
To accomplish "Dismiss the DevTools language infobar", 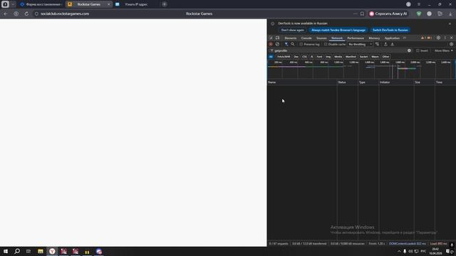I will tap(450, 23).
